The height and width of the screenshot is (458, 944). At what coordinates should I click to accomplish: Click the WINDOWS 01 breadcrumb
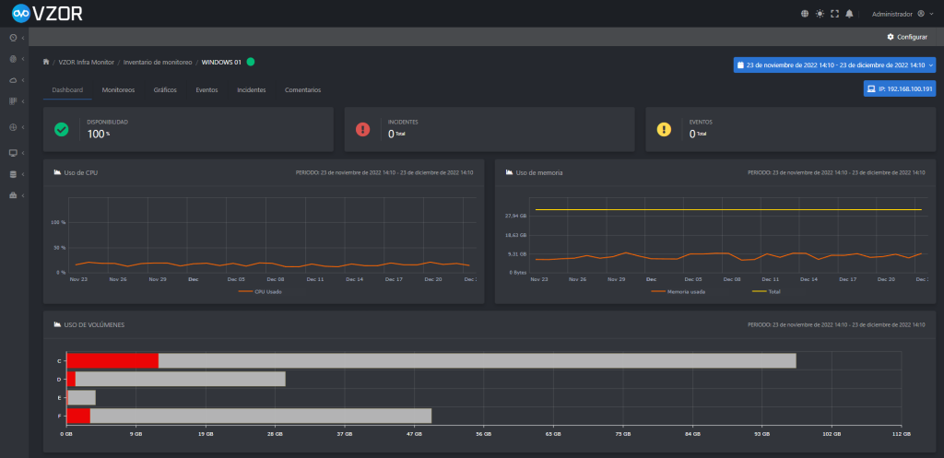point(221,62)
